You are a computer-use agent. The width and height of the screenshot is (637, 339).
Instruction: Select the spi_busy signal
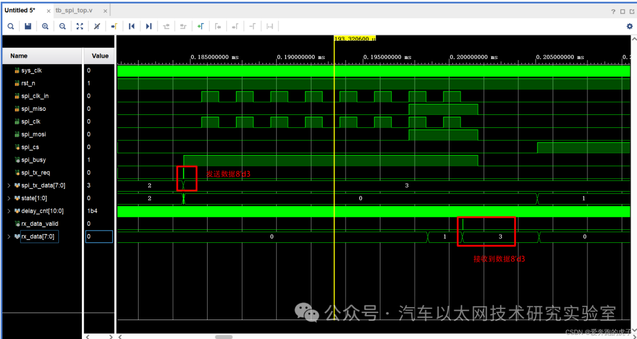[32, 160]
